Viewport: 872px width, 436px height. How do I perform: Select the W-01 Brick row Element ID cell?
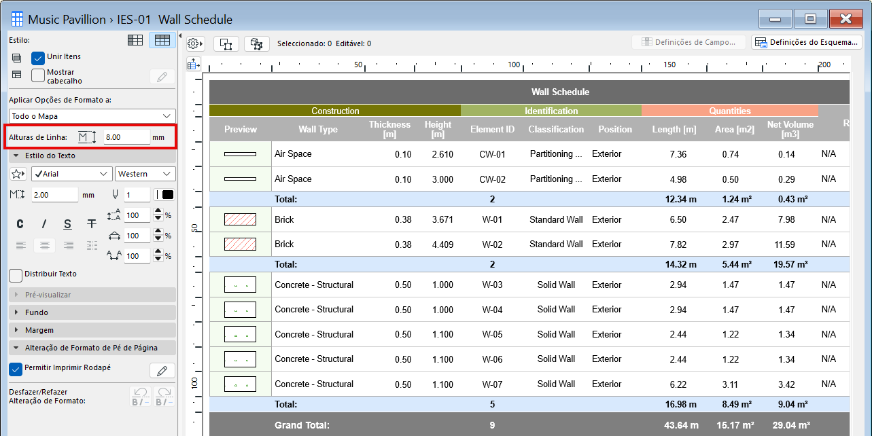tap(492, 220)
